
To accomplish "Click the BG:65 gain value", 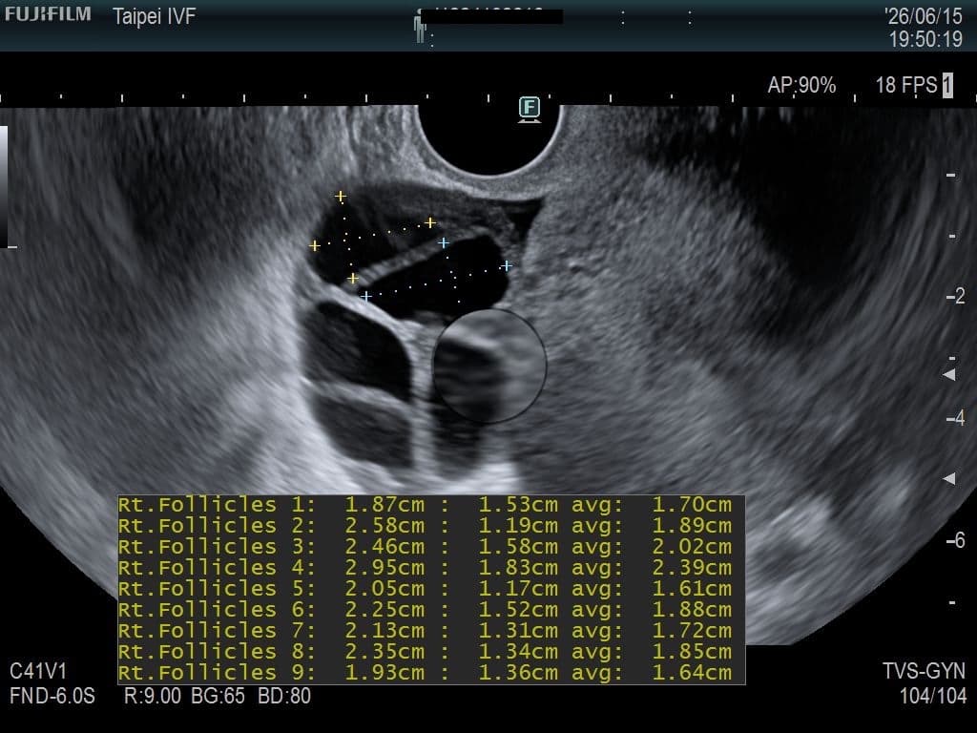I will tap(218, 696).
